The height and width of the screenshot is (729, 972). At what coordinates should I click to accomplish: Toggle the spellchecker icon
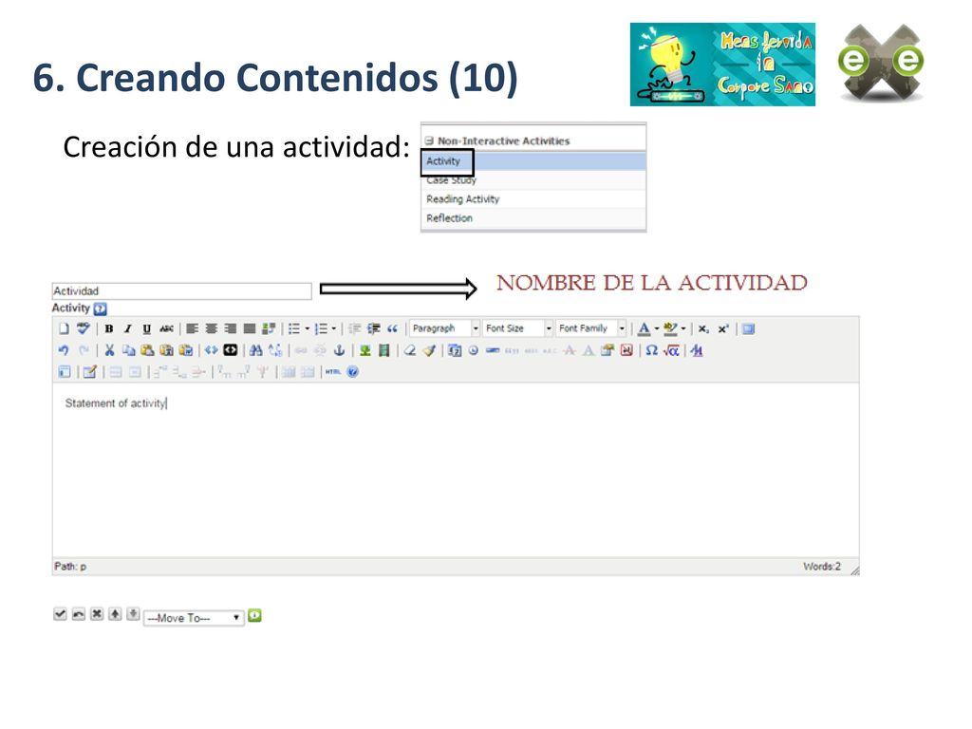(x=84, y=328)
